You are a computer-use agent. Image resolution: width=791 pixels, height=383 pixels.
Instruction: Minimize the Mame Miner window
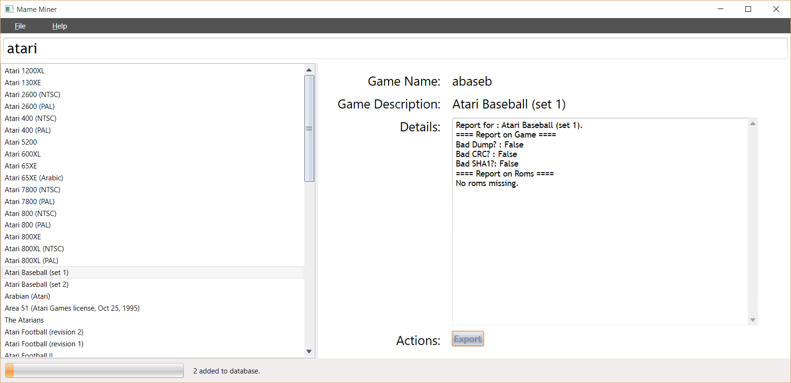(721, 9)
